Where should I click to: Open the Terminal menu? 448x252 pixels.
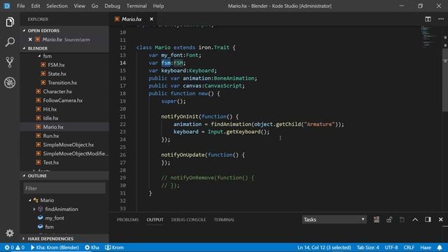[136, 6]
